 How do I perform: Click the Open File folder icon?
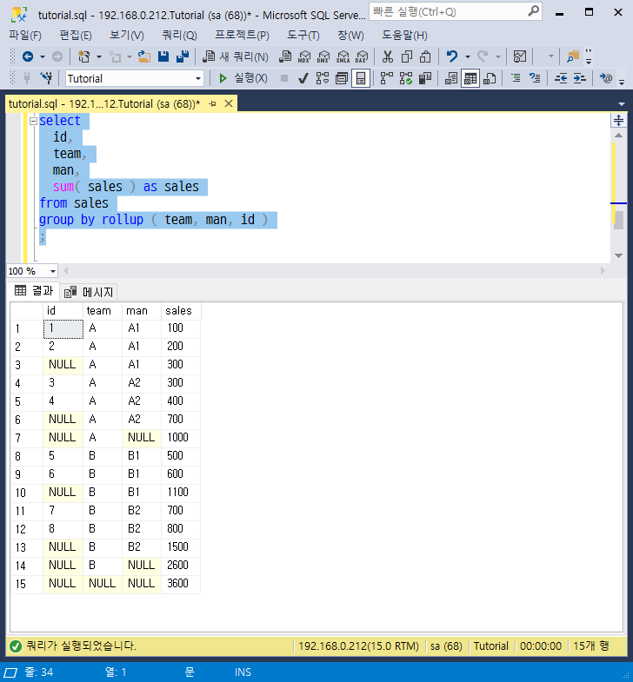tap(144, 56)
